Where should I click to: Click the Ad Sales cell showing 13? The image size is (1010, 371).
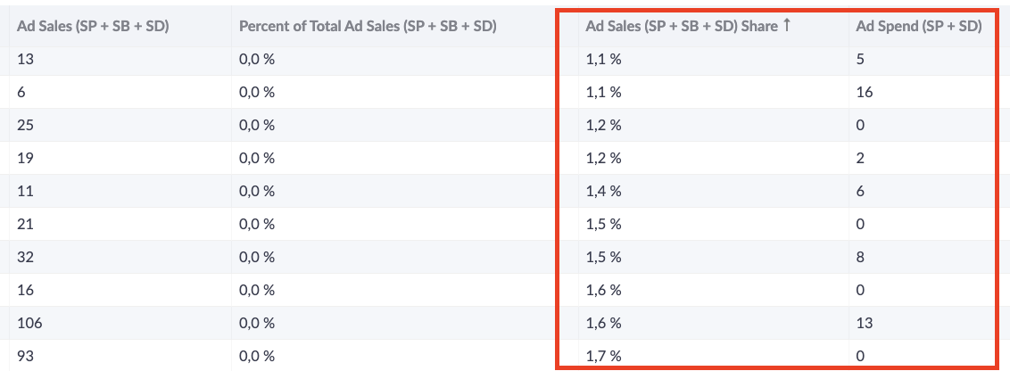pos(120,59)
